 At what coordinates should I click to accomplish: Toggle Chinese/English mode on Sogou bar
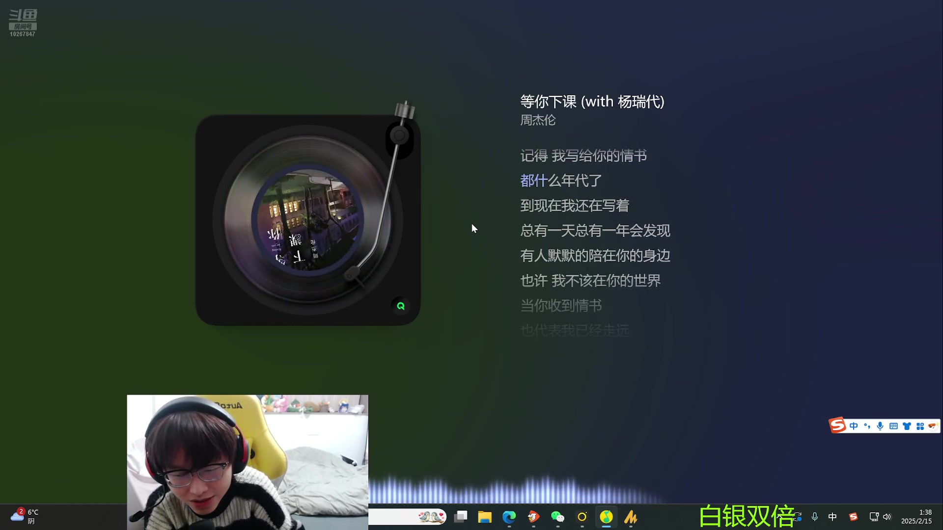tap(854, 426)
